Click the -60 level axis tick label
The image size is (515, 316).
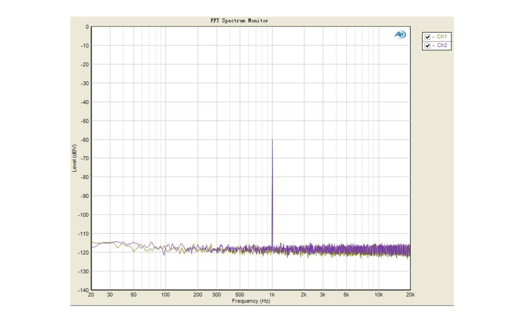coord(84,140)
